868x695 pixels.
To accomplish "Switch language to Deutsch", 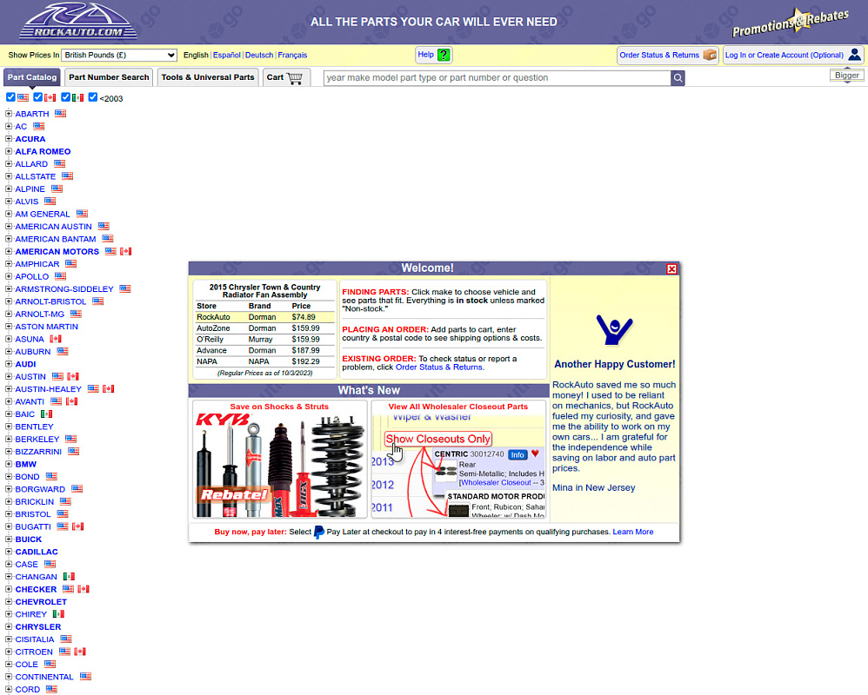I will 259,56.
